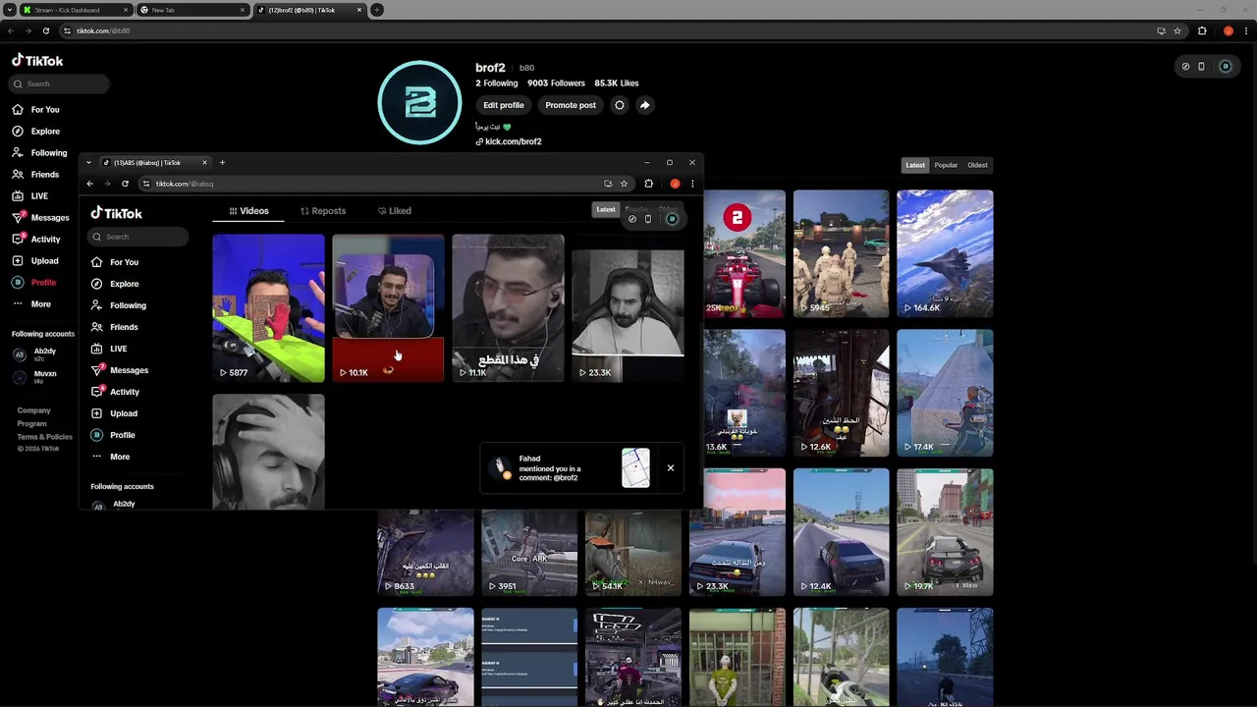Open video with 23.3K views in front window
Image resolution: width=1257 pixels, height=707 pixels.
point(628,307)
